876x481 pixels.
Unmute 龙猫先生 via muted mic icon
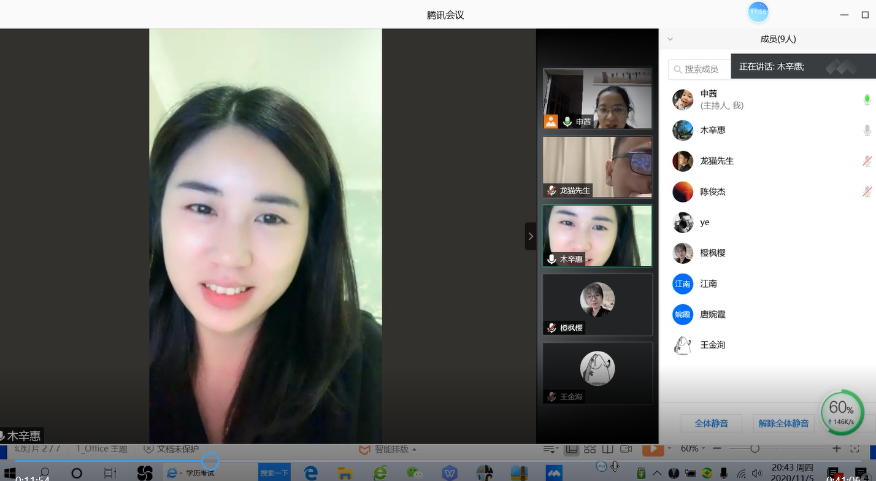(867, 161)
